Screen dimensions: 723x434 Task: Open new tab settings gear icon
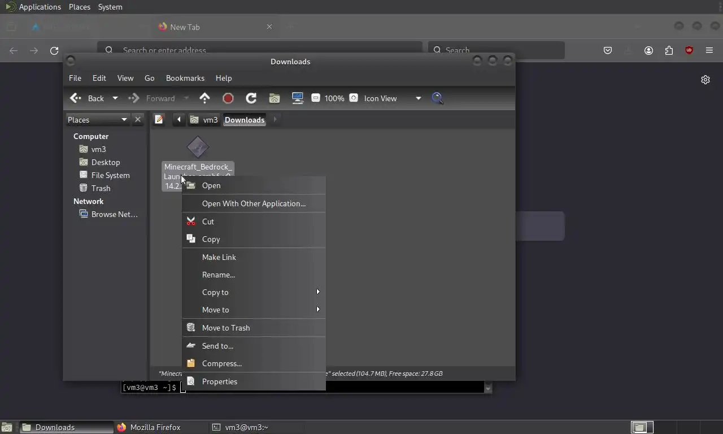[705, 80]
